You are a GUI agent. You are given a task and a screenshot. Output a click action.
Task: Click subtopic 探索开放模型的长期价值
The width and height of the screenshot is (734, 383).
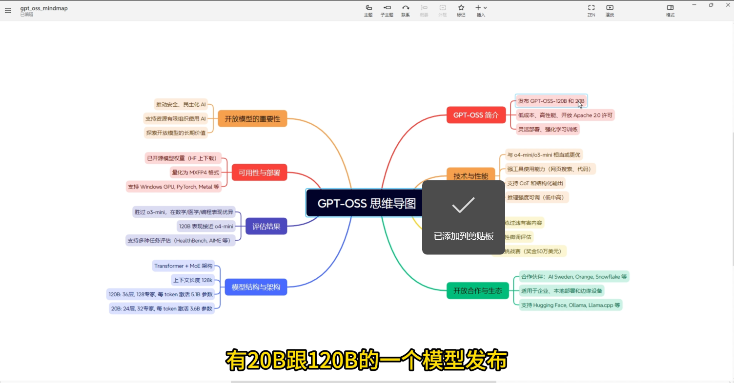click(x=176, y=133)
